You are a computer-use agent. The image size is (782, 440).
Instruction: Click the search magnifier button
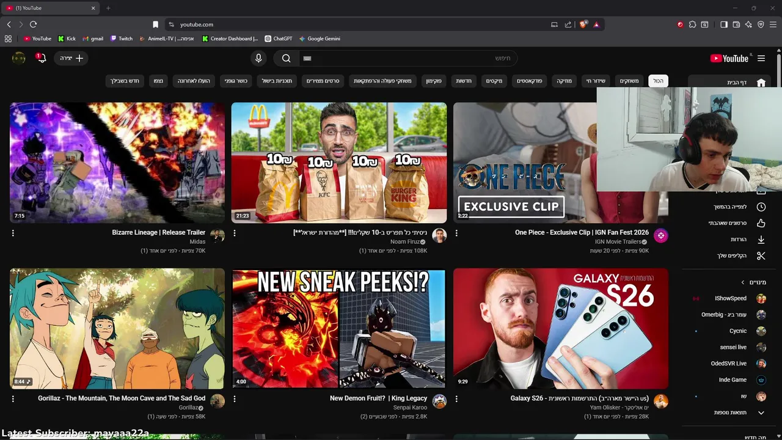click(286, 58)
